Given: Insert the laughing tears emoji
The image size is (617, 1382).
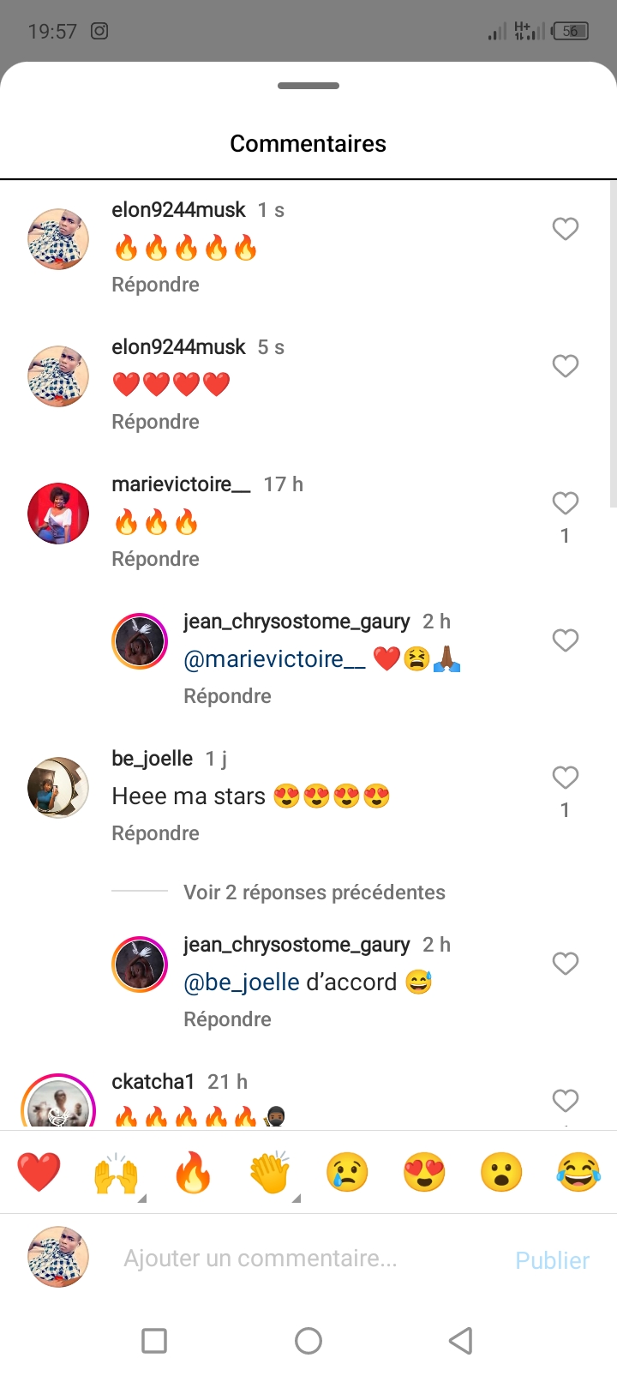Looking at the screenshot, I should coord(578,1172).
